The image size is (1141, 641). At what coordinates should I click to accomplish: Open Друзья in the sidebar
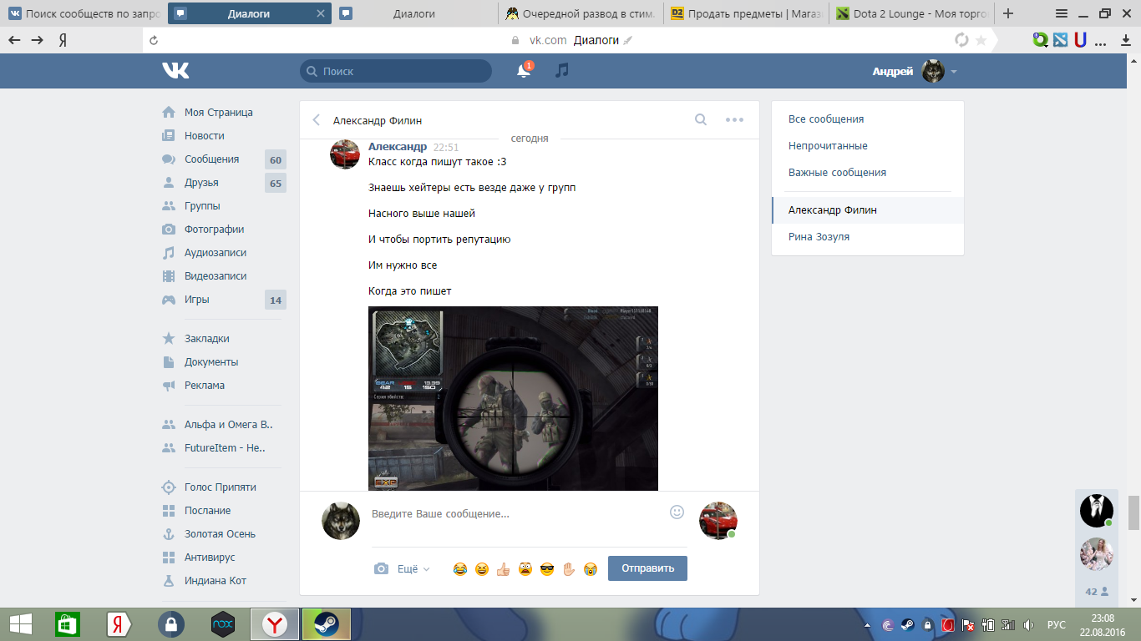[201, 183]
